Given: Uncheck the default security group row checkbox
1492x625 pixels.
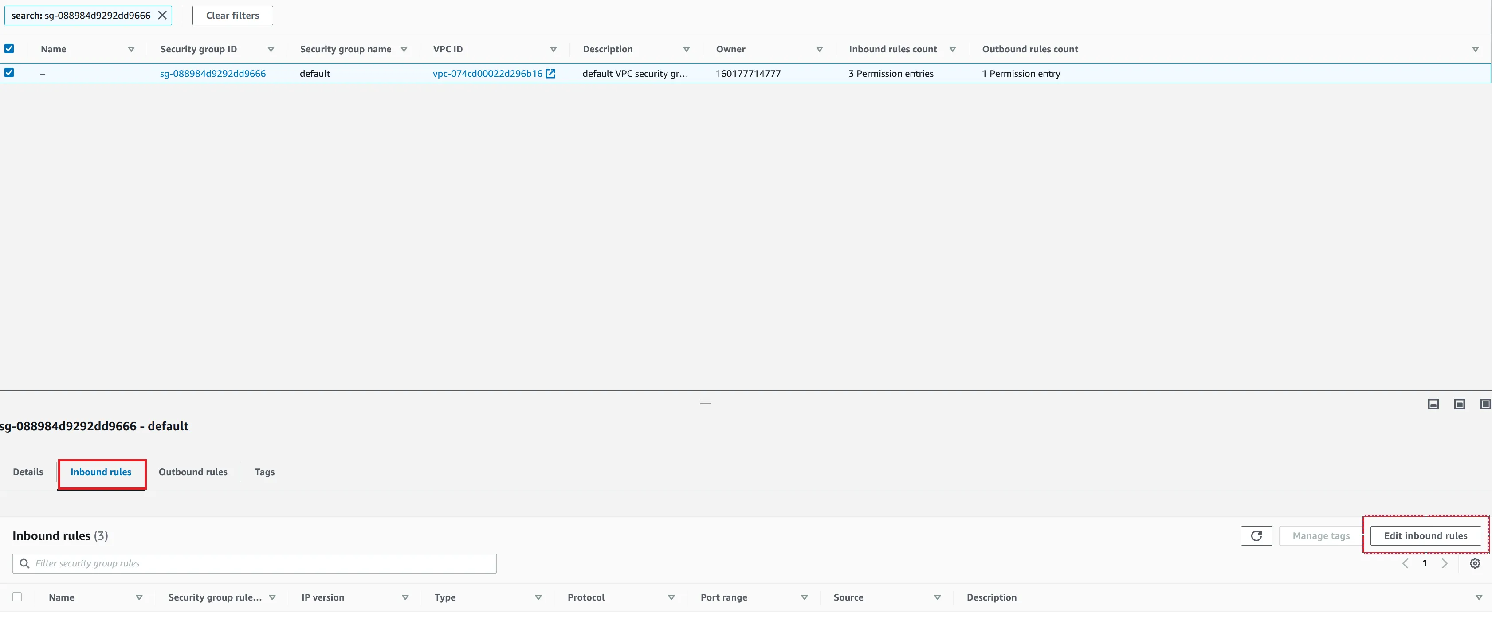Looking at the screenshot, I should [9, 73].
